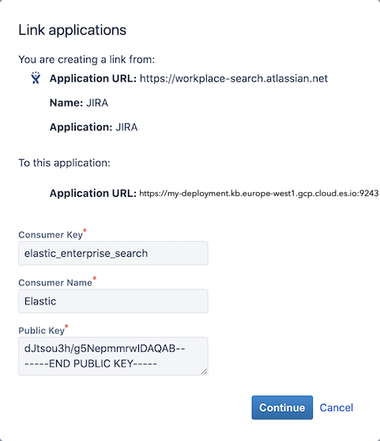
Task: Click the elastic_enterprise_search value text
Action: pos(86,253)
